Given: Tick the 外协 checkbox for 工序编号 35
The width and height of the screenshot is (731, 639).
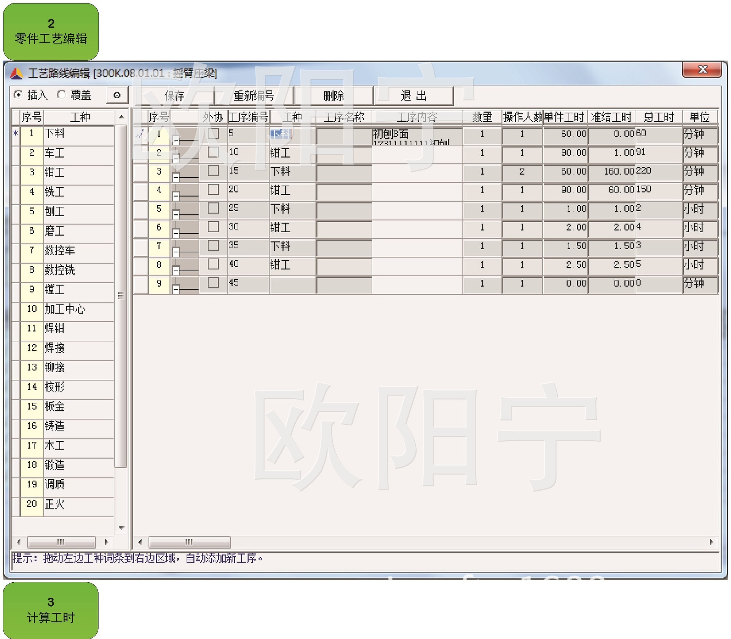Looking at the screenshot, I should click(x=213, y=245).
